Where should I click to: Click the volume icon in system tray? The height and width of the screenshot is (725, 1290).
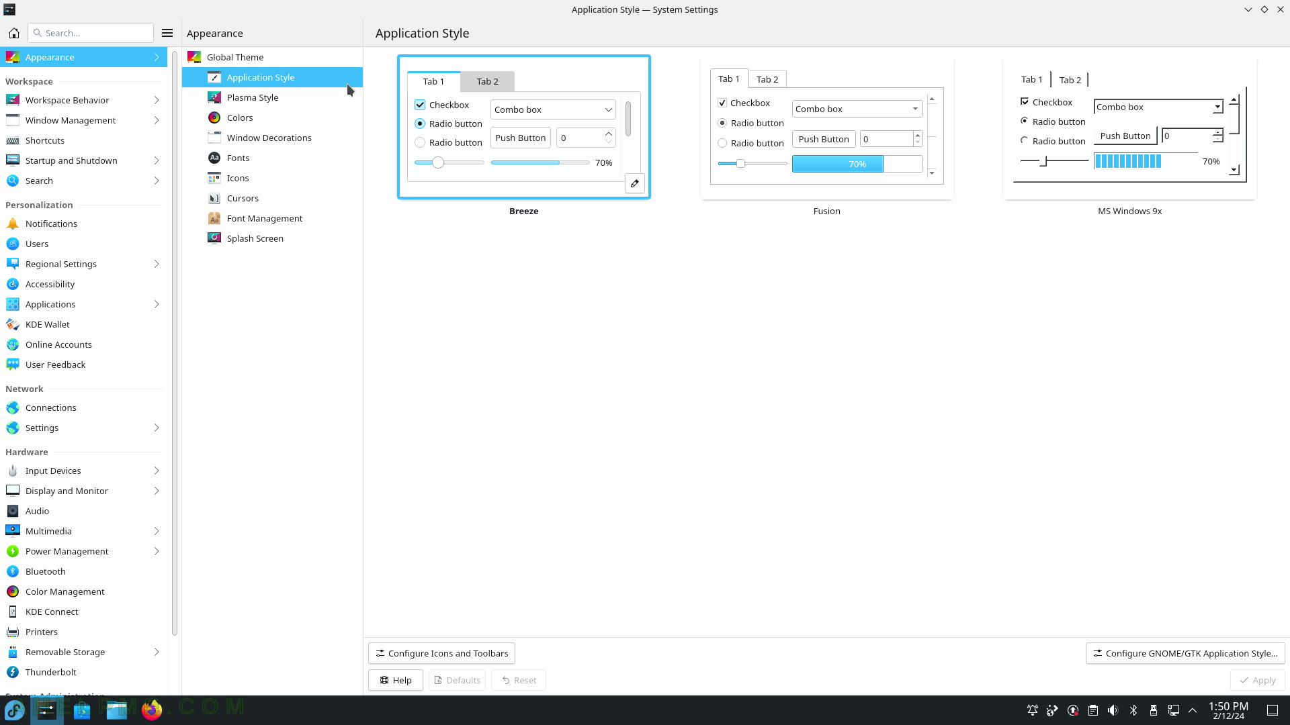(x=1113, y=710)
